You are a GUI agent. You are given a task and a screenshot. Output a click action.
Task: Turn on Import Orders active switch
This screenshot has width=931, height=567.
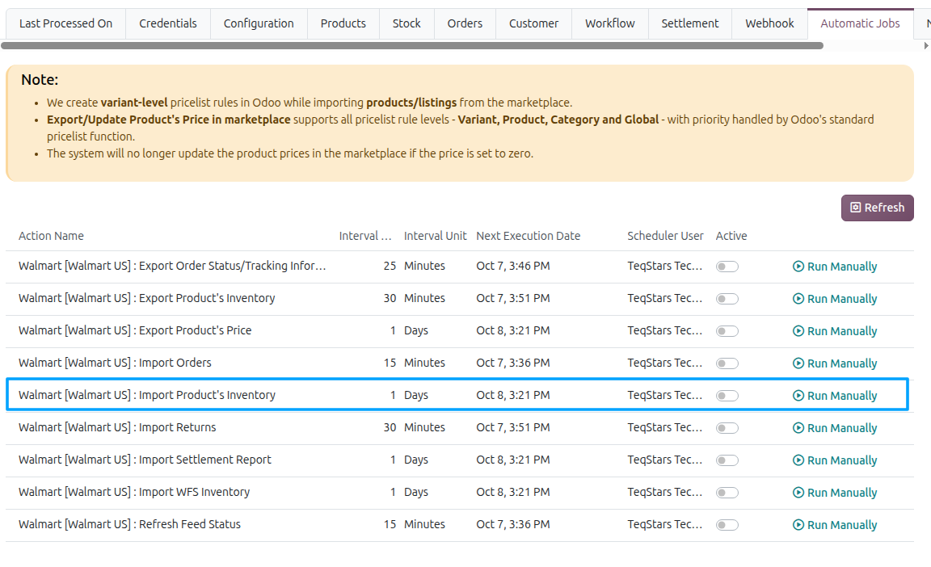[727, 363]
